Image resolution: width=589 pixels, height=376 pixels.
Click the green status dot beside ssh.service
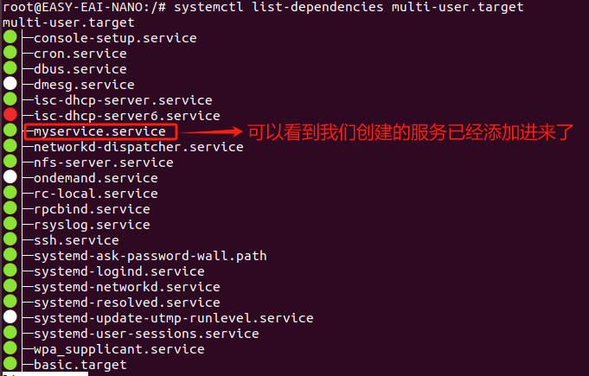[x=10, y=239]
